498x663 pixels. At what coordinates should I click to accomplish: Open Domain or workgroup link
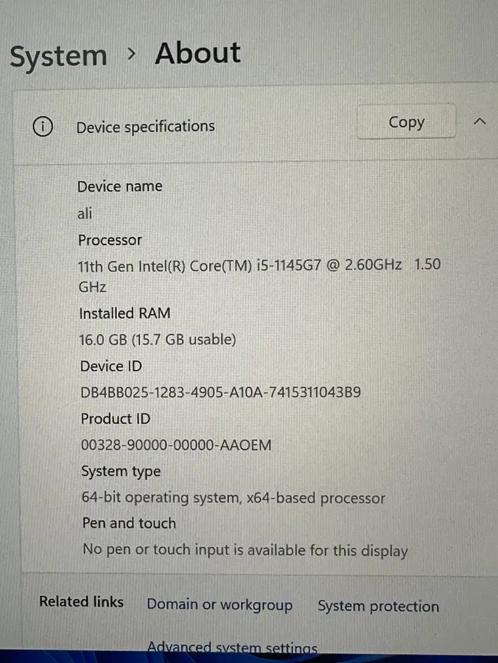click(220, 605)
